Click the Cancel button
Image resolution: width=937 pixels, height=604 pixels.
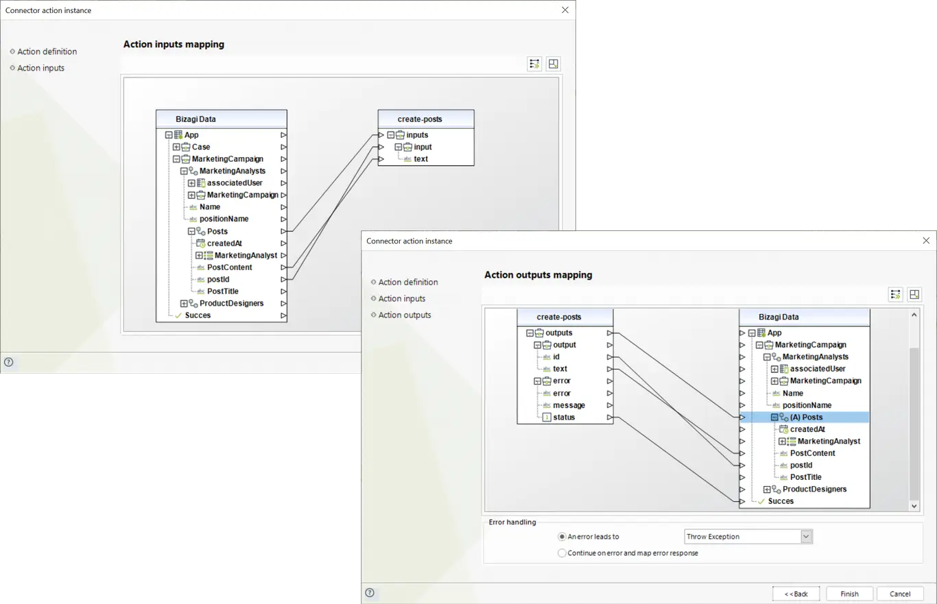tap(900, 594)
